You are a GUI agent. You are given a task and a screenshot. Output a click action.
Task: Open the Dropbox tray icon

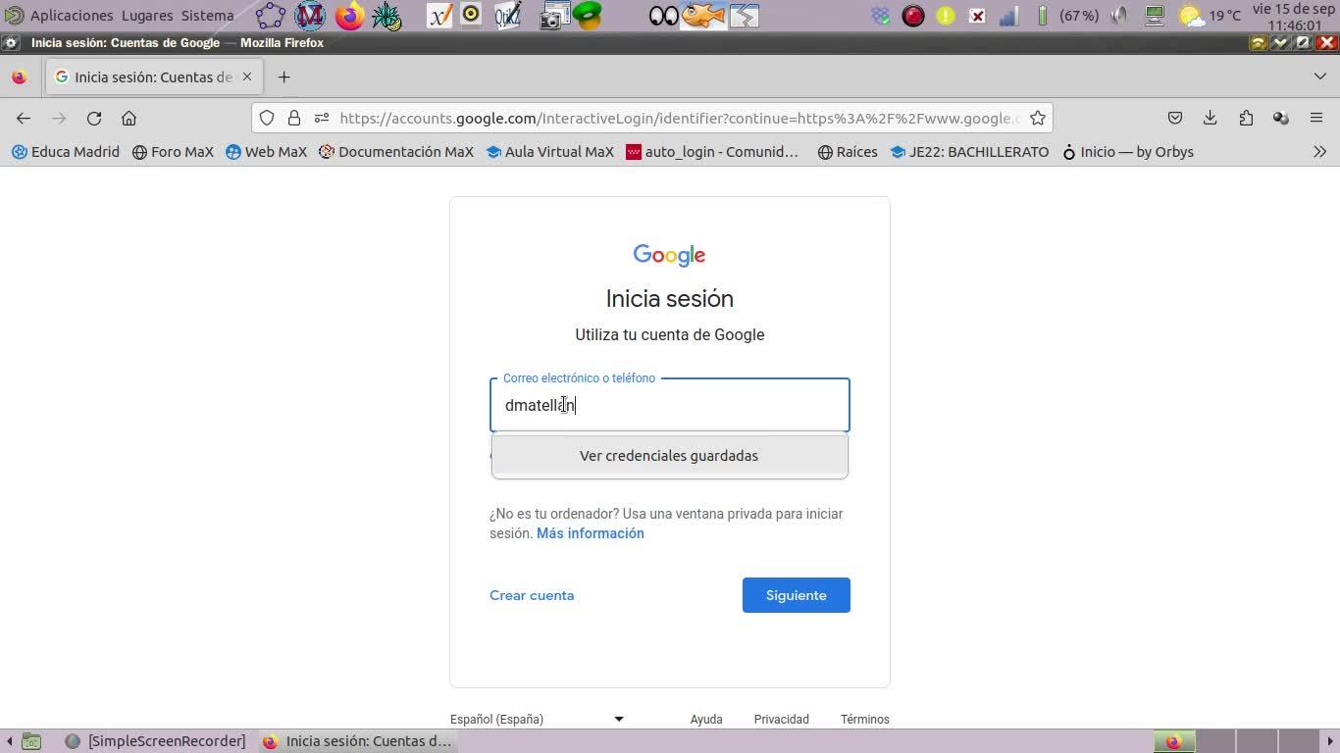(x=881, y=16)
